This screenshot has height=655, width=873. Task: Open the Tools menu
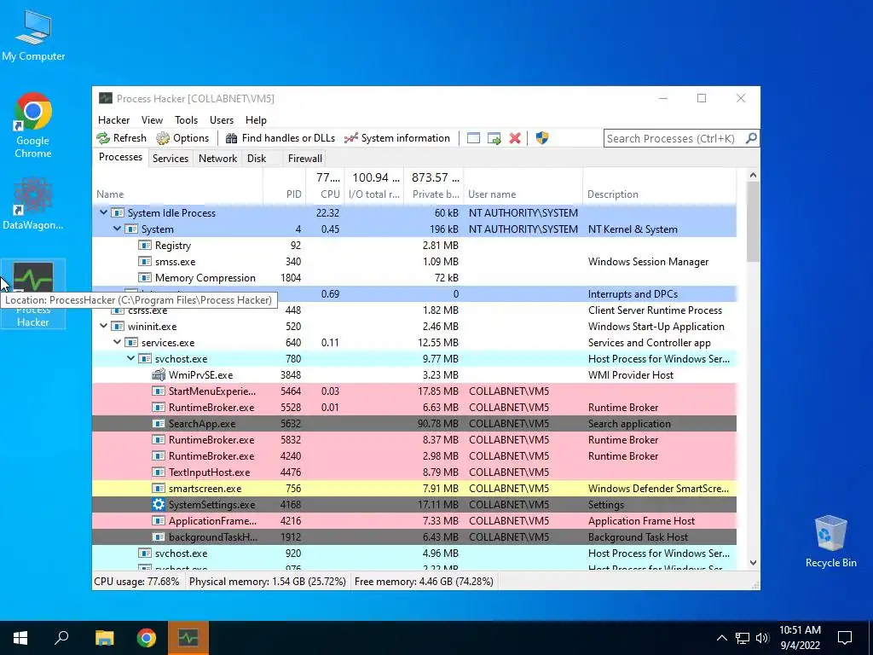tap(186, 120)
